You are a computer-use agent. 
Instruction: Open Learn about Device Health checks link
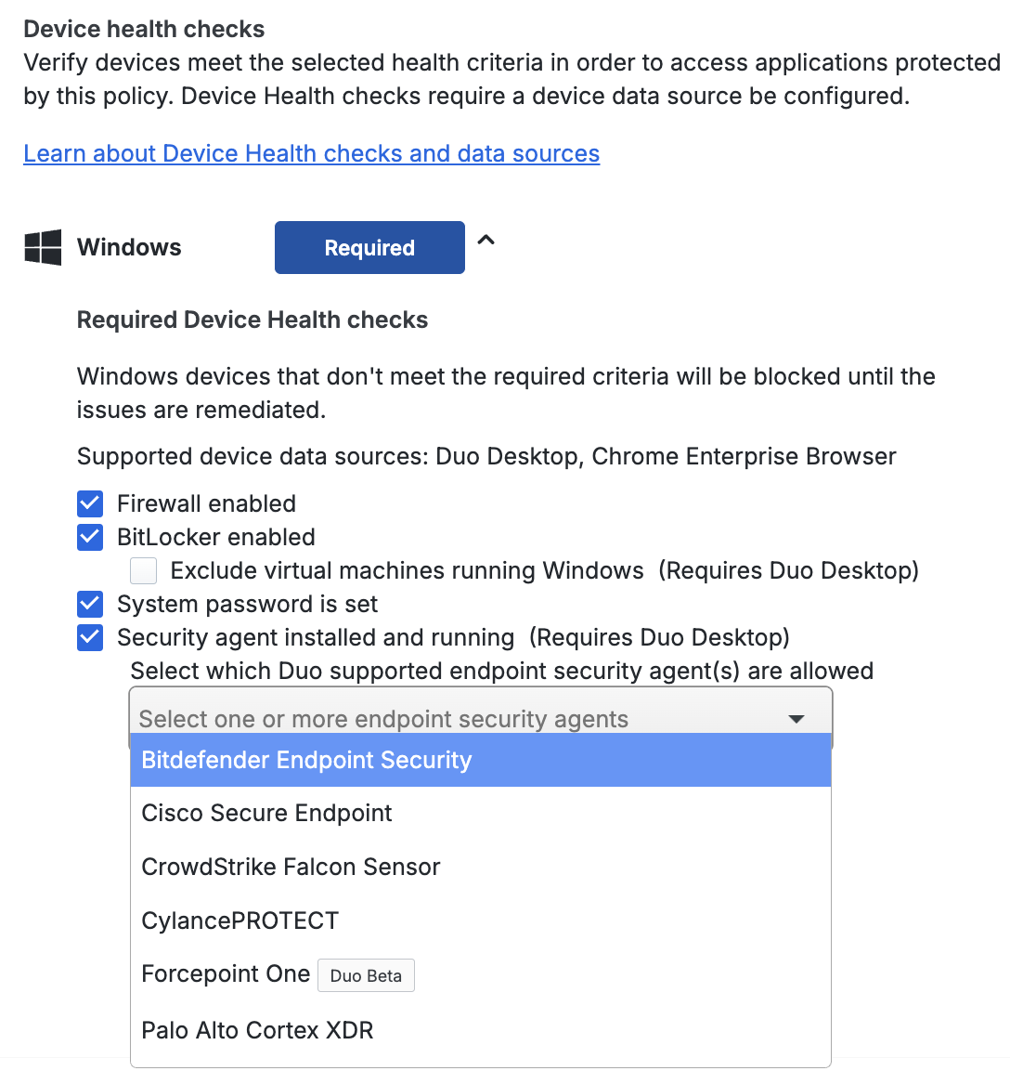pos(311,152)
